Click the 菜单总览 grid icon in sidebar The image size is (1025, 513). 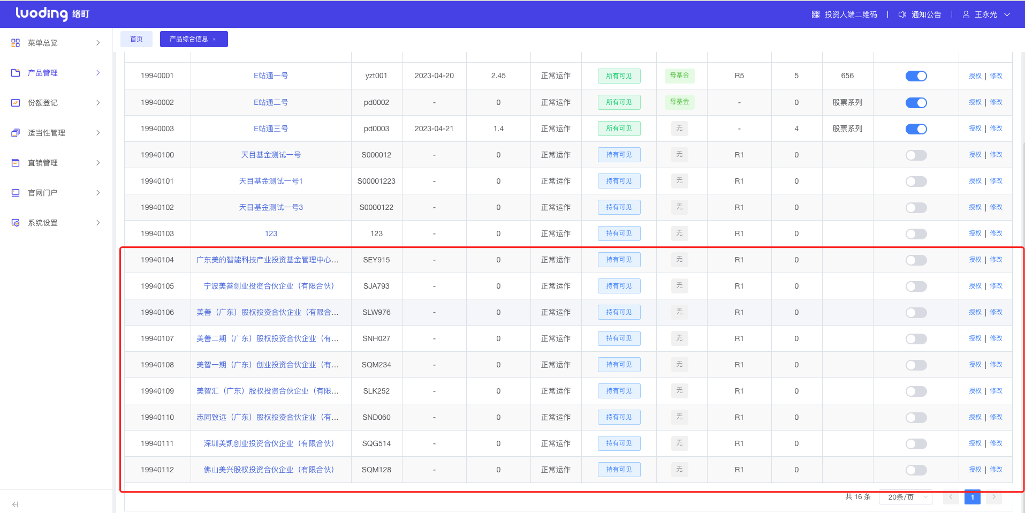[x=16, y=43]
